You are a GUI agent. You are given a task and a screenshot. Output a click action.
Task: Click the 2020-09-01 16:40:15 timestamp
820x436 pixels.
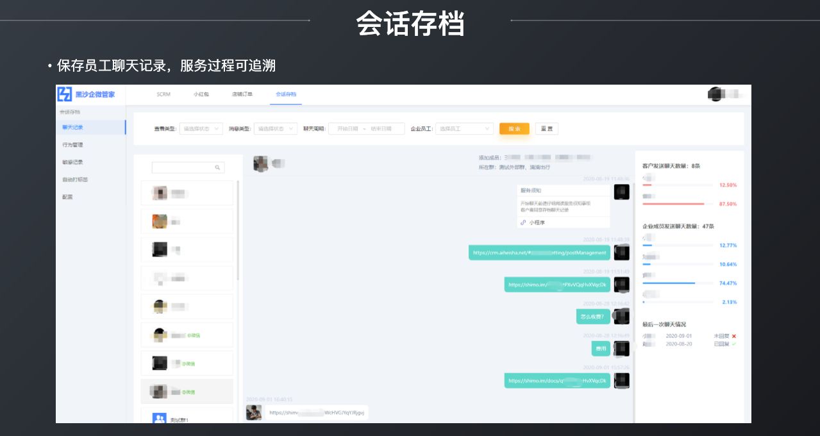point(269,399)
